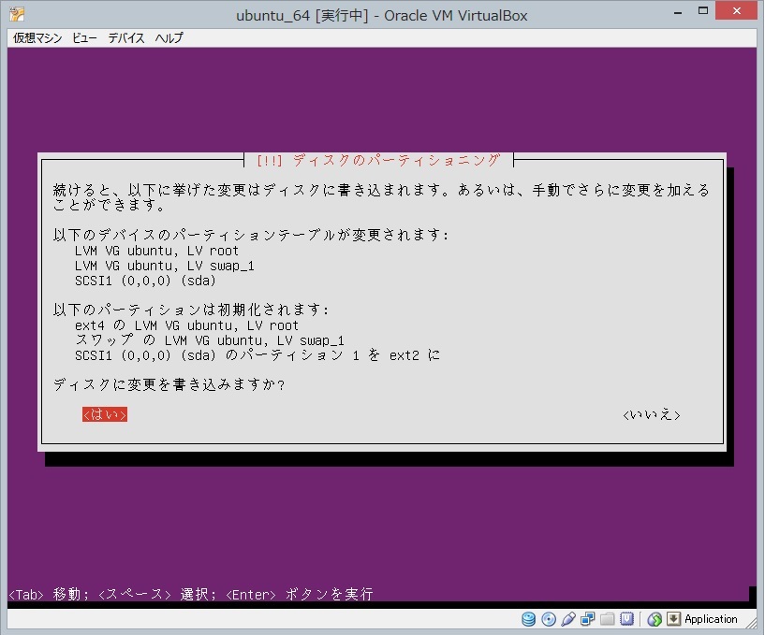Click the window title ubuntu_64 [実行中]

point(302,15)
